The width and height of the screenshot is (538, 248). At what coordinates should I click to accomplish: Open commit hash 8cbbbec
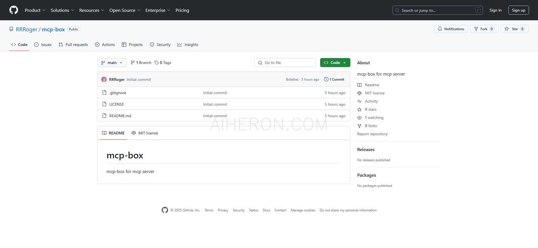coord(292,79)
